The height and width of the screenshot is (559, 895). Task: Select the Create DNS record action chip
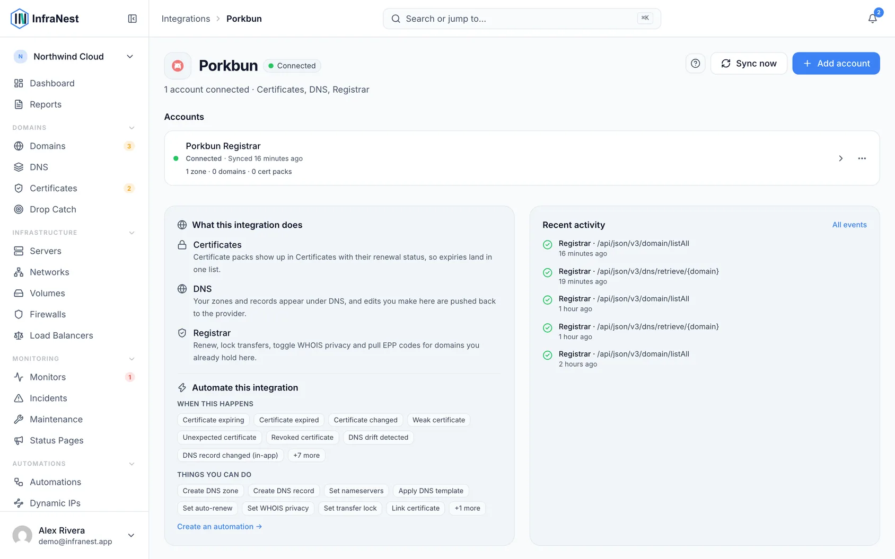pyautogui.click(x=284, y=491)
